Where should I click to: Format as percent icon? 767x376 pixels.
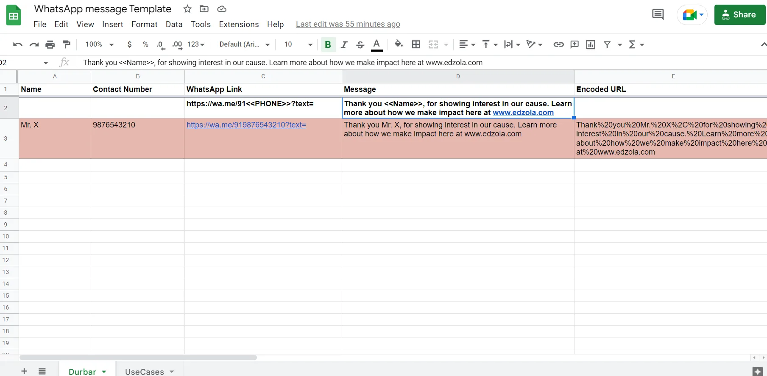145,44
